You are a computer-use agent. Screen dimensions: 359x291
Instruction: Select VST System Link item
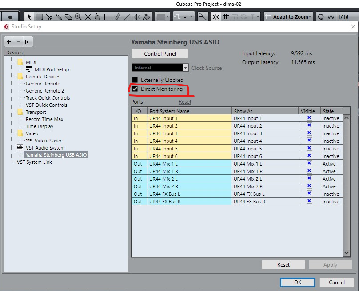(x=34, y=162)
